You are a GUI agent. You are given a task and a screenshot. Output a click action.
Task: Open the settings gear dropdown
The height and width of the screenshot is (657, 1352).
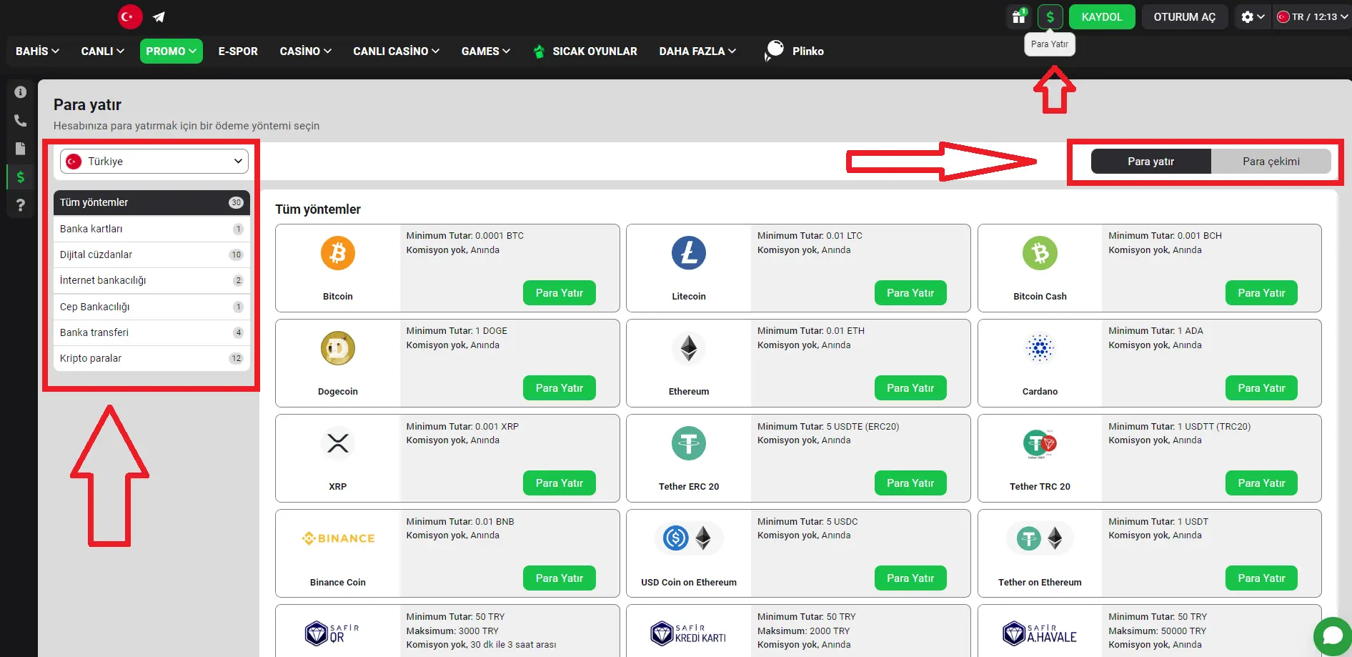pos(1253,17)
